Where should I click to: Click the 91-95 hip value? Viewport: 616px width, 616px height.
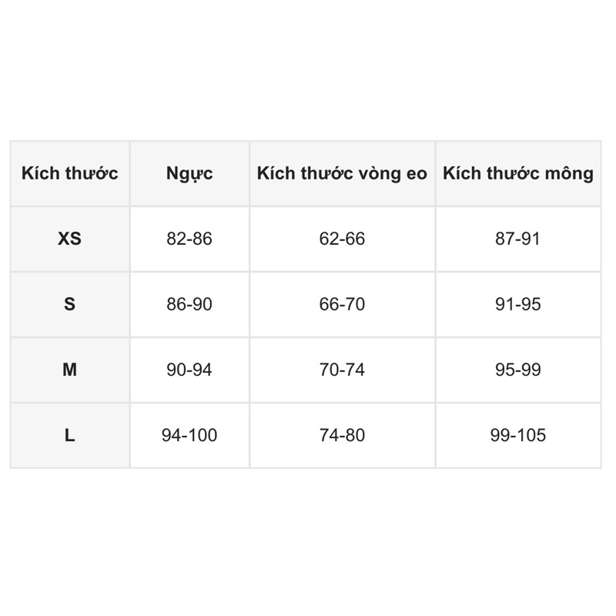click(517, 304)
